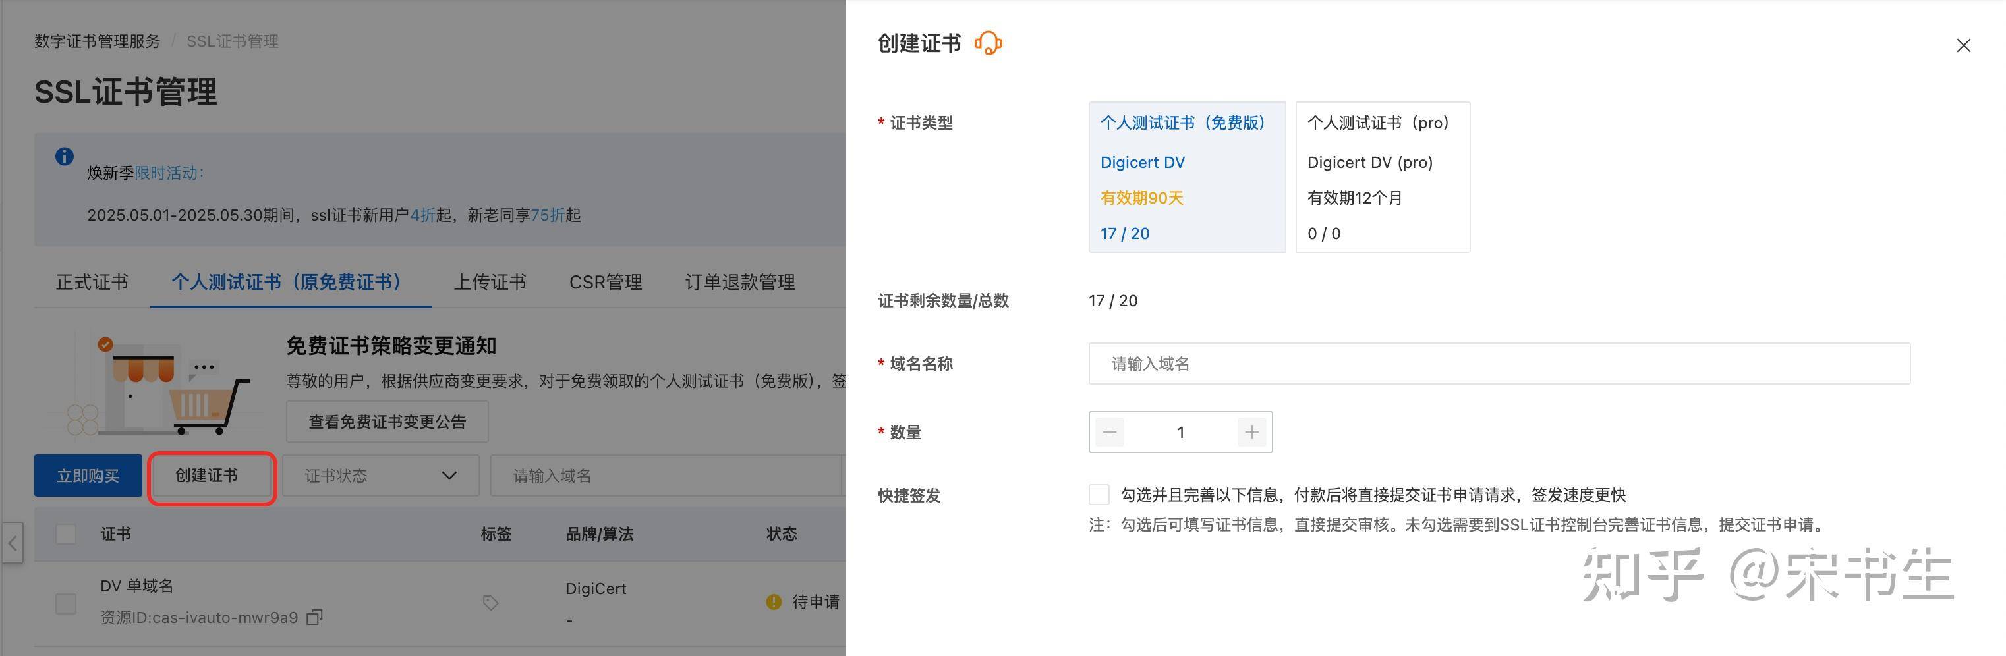The width and height of the screenshot is (2006, 656).
Task: Click the SSL证书管理 breadcrumb item
Action: point(232,41)
